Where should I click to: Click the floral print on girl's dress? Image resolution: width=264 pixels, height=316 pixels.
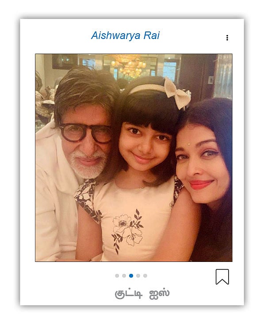(127, 230)
